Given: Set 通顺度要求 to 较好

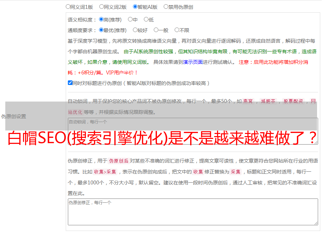Looking at the screenshot, I should tap(135, 30).
